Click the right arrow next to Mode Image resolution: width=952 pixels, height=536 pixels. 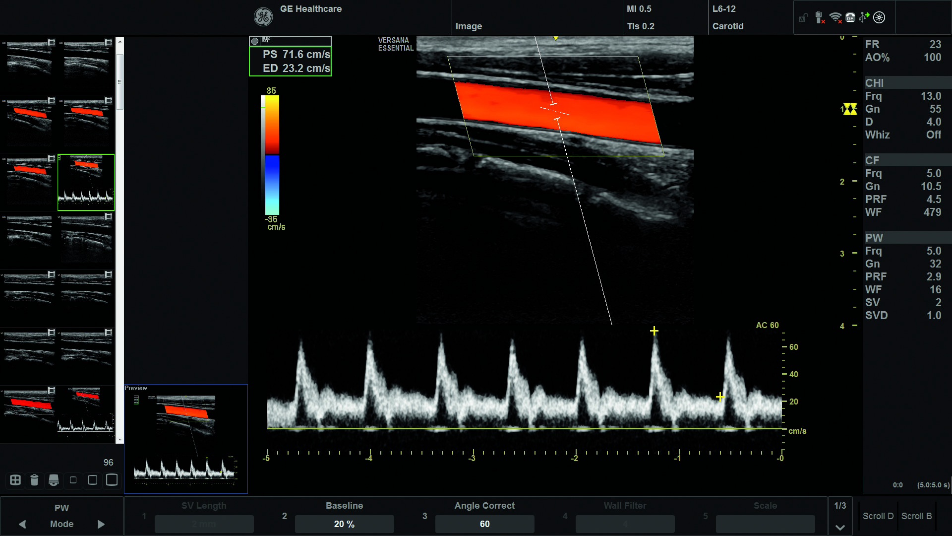pos(101,524)
